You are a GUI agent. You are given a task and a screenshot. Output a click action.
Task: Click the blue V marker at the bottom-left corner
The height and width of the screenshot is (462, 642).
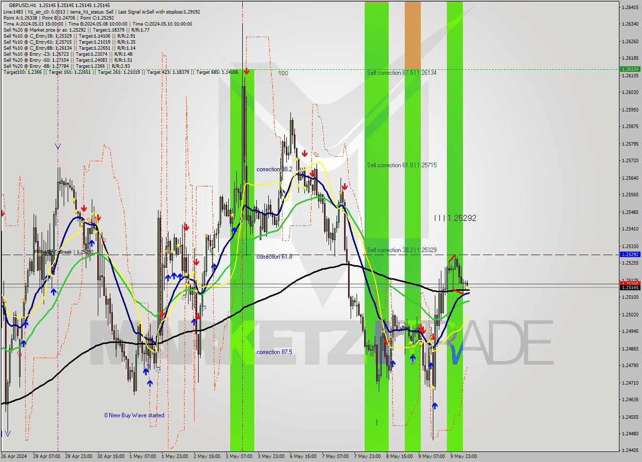8,433
